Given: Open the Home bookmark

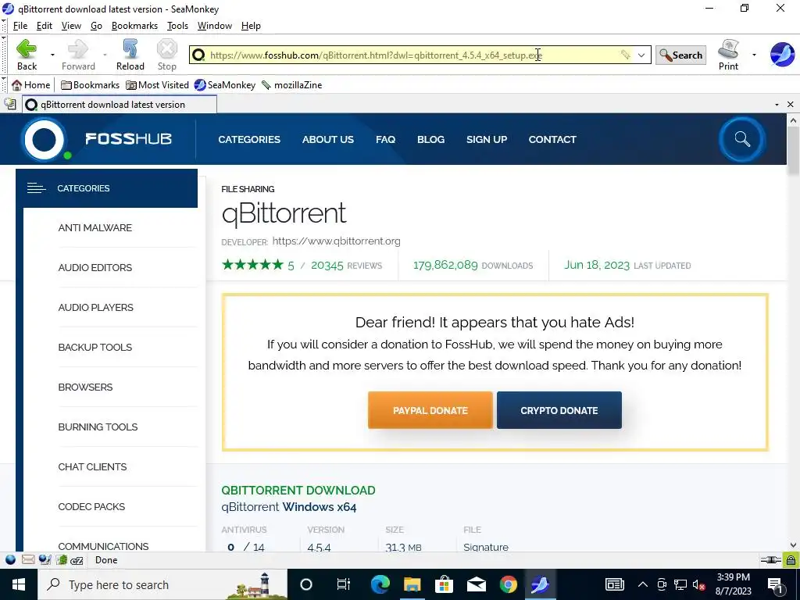Looking at the screenshot, I should (31, 84).
